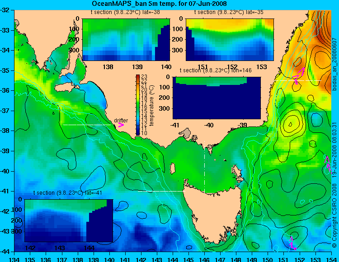Click '140' on the lat=-38 inset axis
339x262 pixels.
166,67
